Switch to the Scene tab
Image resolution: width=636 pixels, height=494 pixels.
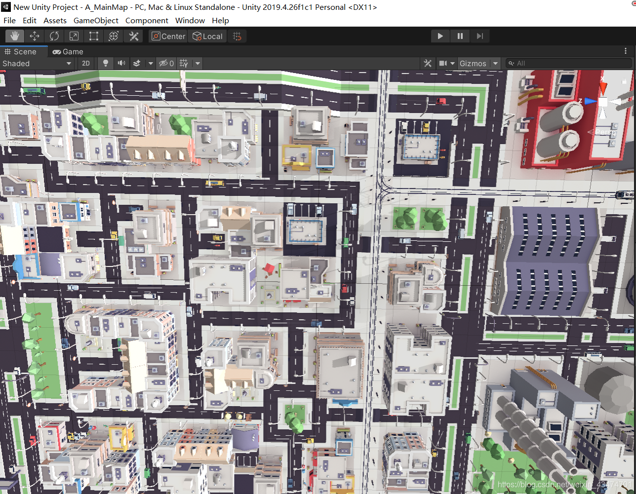(x=24, y=51)
